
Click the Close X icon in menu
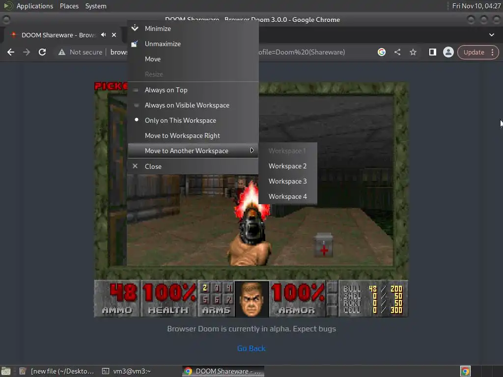pos(135,166)
